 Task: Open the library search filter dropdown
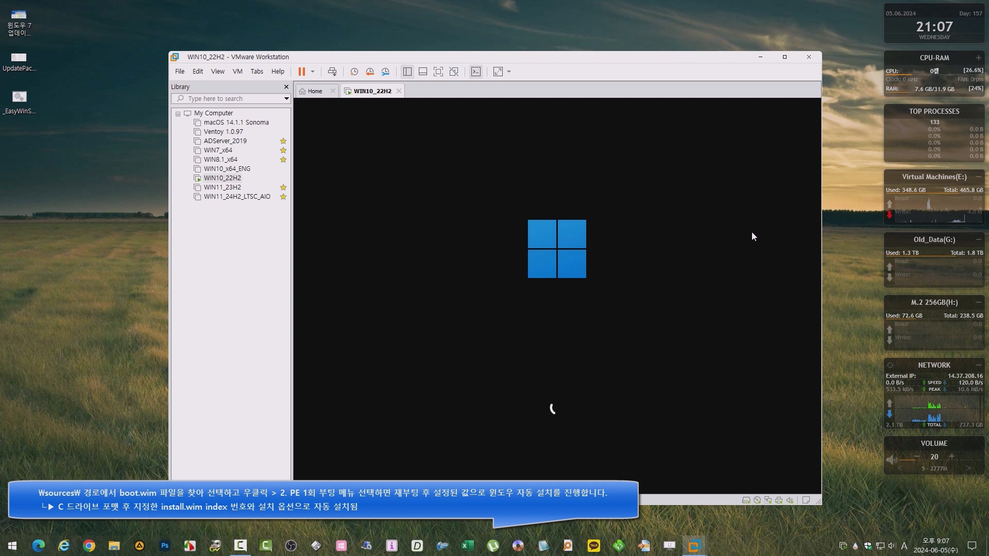point(286,98)
